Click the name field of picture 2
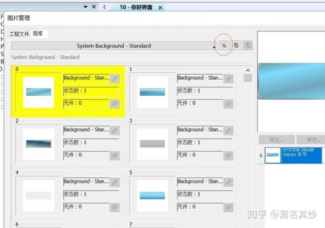 pyautogui.click(x=86, y=130)
